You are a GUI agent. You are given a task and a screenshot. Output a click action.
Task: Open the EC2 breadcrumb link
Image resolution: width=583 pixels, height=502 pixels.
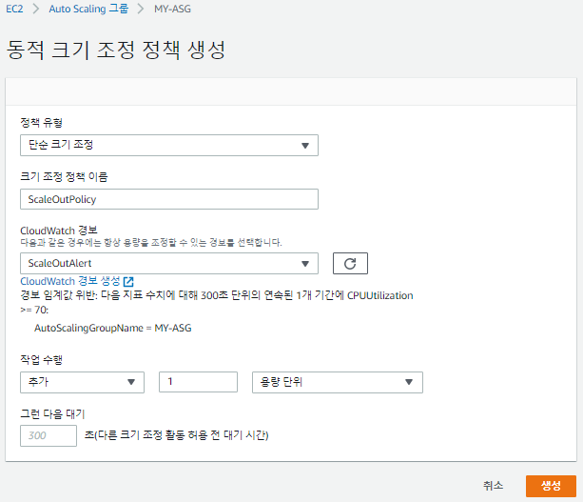point(14,9)
